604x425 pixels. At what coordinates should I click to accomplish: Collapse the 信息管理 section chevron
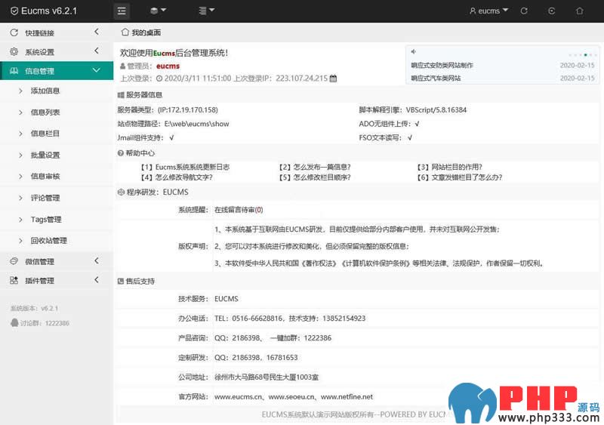97,70
